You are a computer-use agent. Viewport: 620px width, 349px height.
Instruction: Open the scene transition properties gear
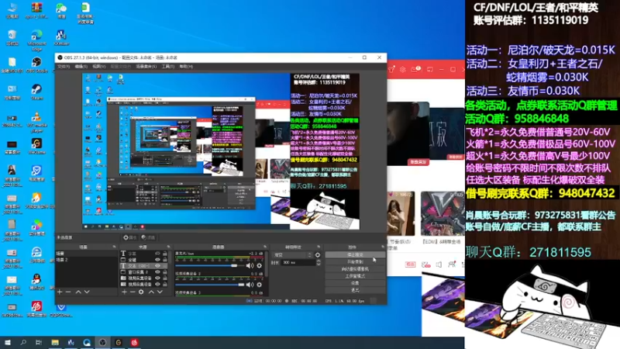[x=318, y=255]
